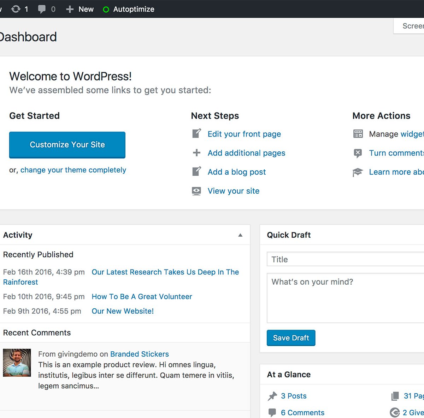424x418 pixels.
Task: Click the Activity panel heading
Action: [18, 235]
